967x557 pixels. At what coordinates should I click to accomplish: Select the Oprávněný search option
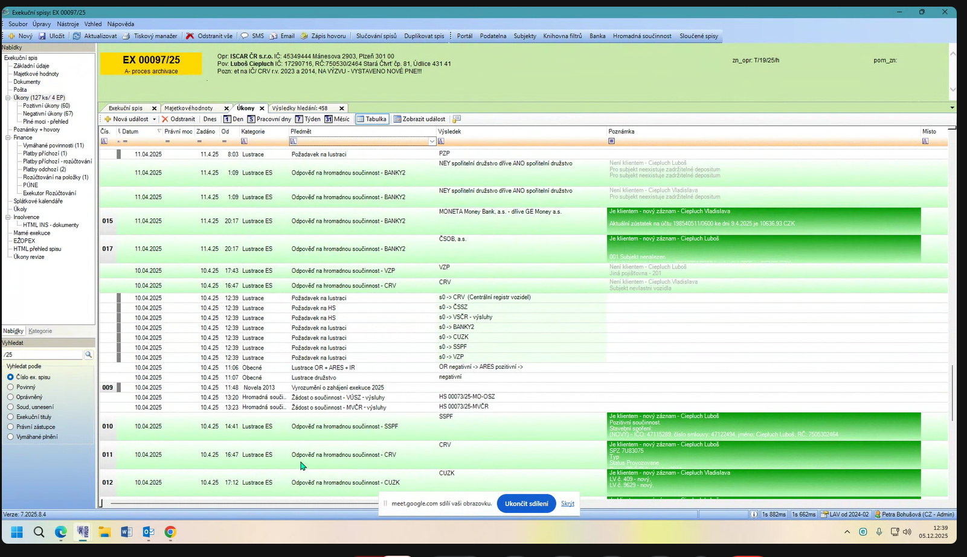coord(10,397)
